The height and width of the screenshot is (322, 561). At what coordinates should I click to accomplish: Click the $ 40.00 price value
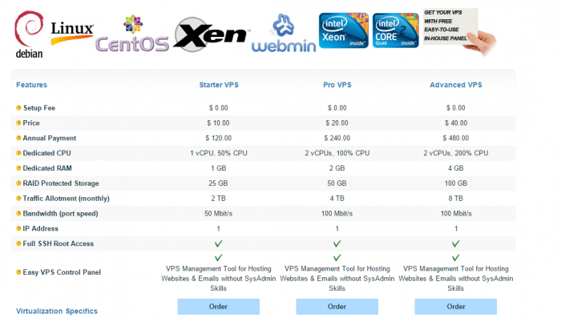click(456, 123)
